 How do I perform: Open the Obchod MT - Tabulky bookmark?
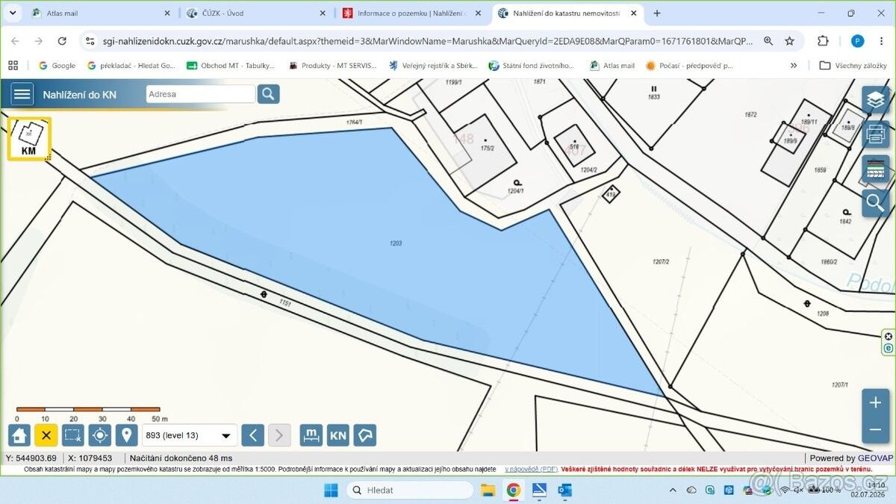tap(231, 65)
